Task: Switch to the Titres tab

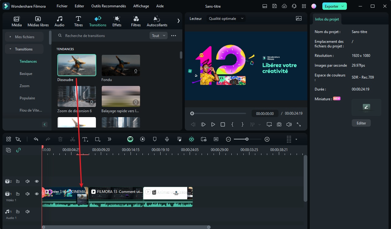Action: pos(78,21)
